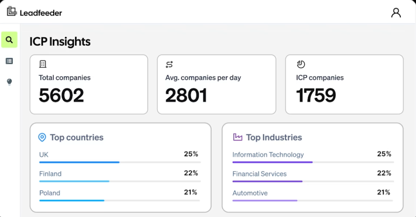Open the user profile icon

(x=396, y=13)
